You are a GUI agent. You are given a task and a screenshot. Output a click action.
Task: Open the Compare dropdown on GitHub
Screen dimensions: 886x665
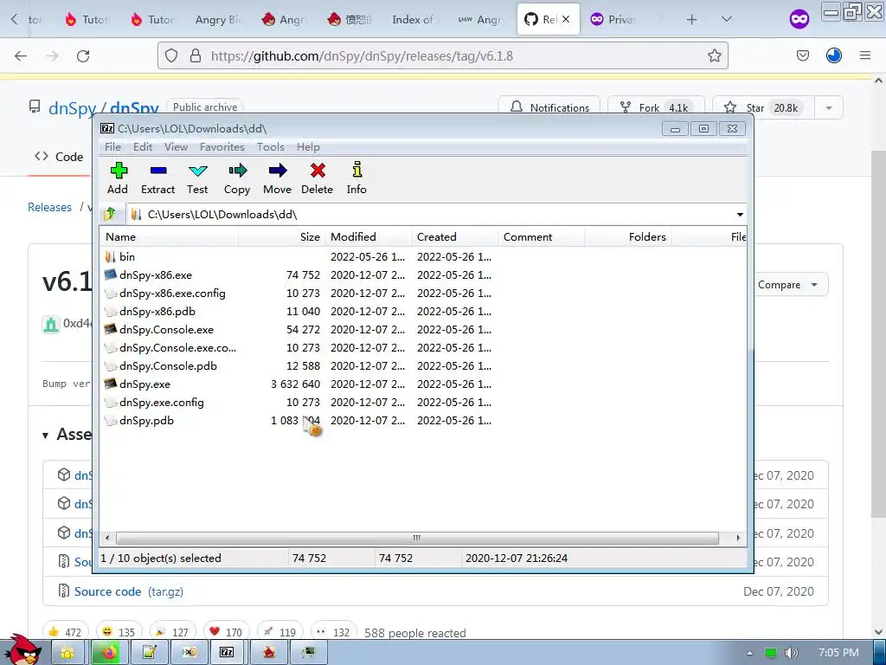[x=788, y=284]
